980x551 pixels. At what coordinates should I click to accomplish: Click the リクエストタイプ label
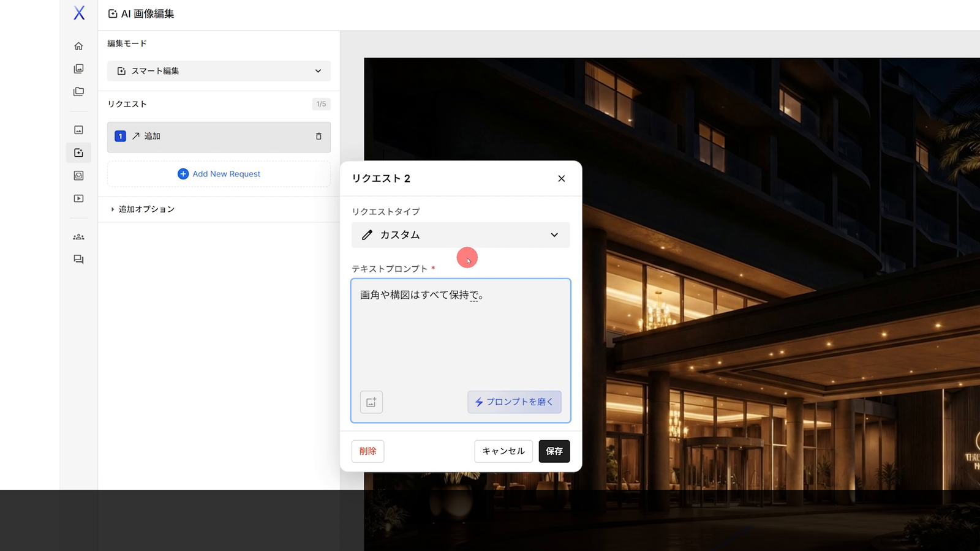[386, 212]
